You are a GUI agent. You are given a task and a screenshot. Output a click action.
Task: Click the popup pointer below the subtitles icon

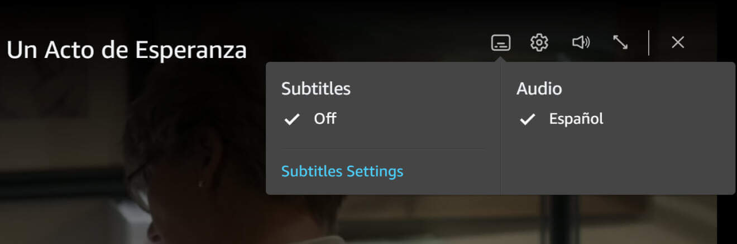501,58
